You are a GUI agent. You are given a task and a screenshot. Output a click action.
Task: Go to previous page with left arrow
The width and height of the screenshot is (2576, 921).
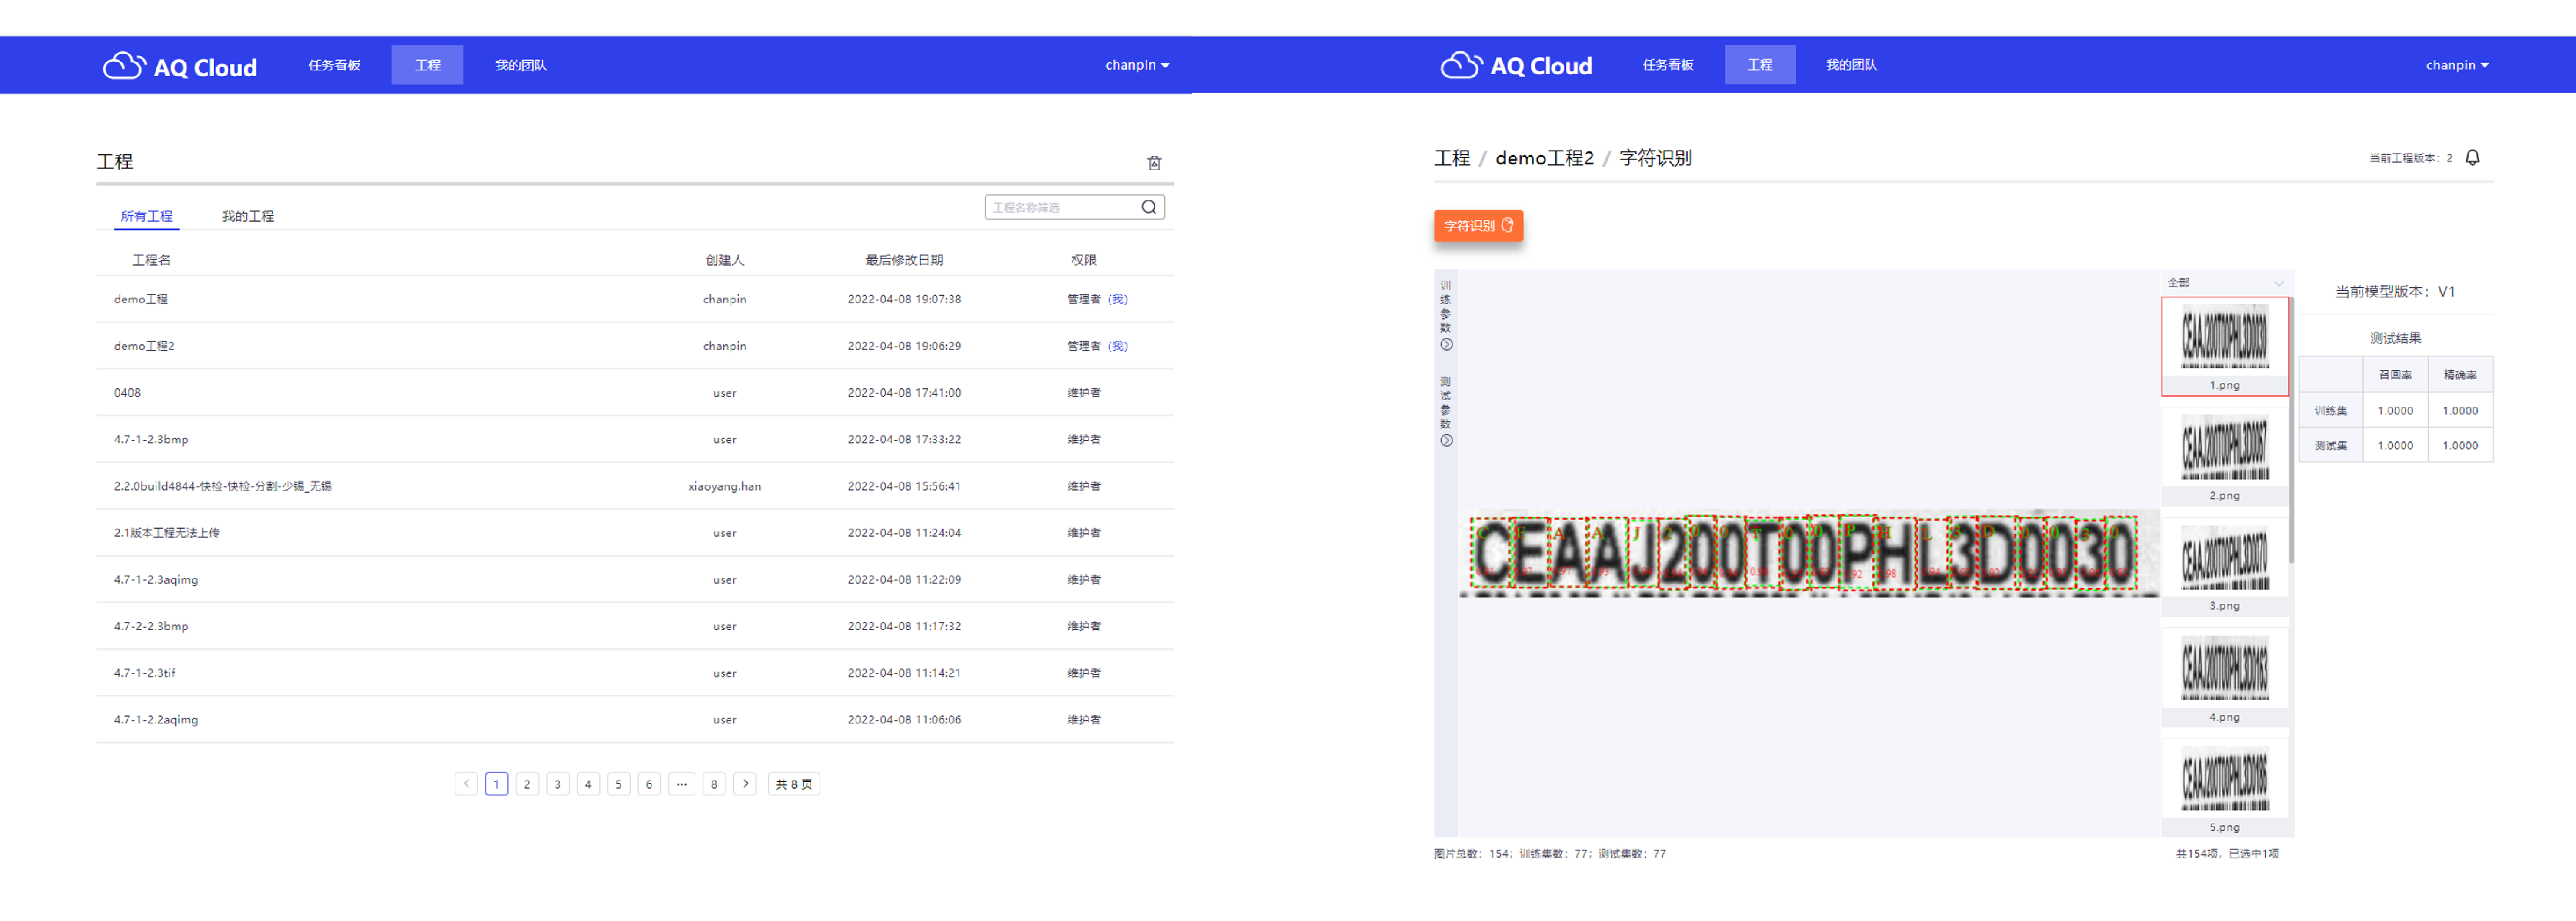(466, 784)
